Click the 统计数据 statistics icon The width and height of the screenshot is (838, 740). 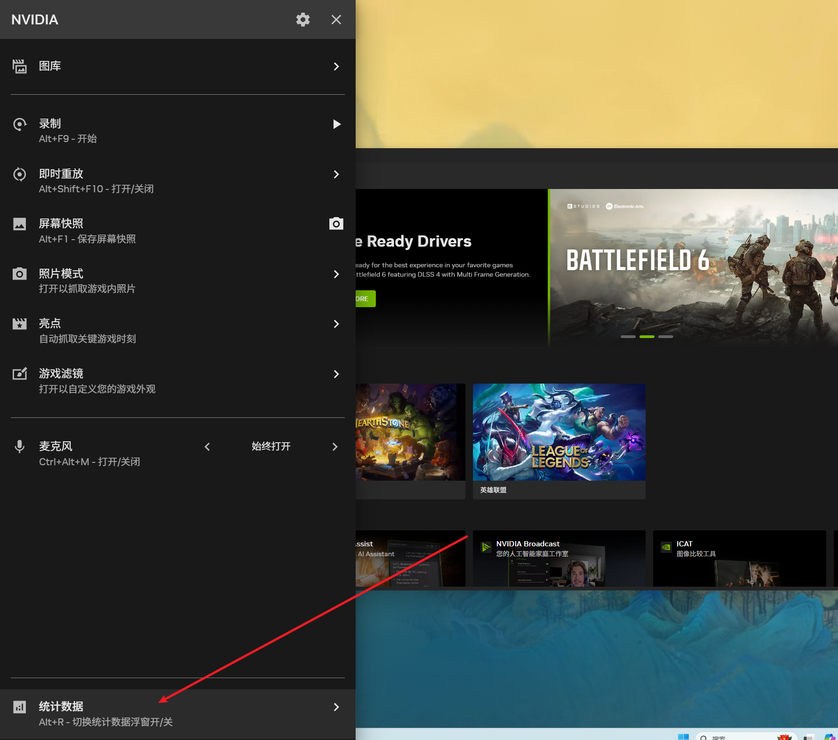19,707
